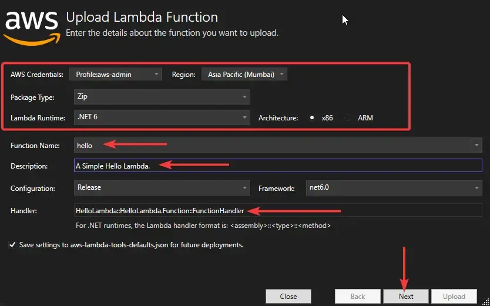Screen dimensions: 490x306
Task: Click the Upload button
Action: pyautogui.click(x=454, y=297)
